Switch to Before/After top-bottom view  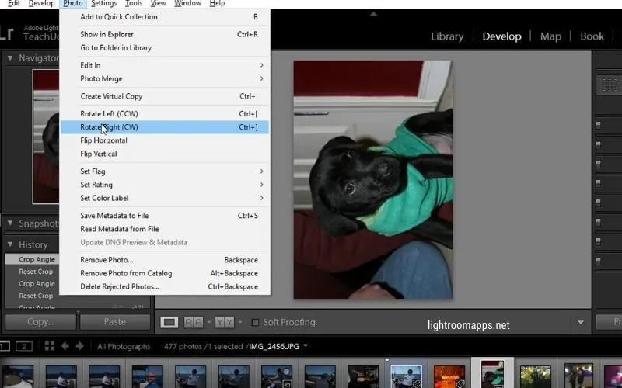pyautogui.click(x=224, y=322)
